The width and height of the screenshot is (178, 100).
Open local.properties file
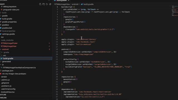[9, 31]
